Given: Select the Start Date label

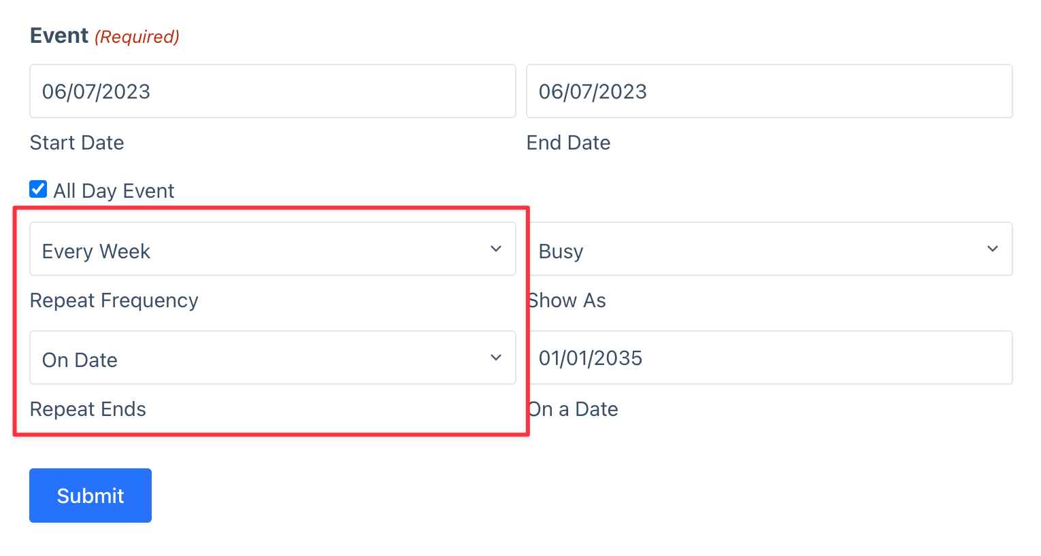Looking at the screenshot, I should tap(76, 143).
